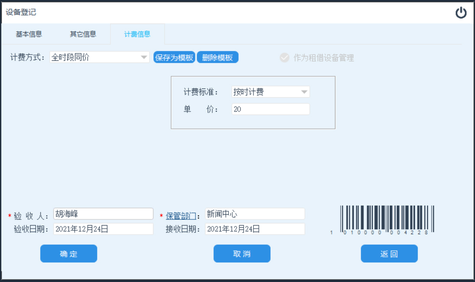Focus the 验收人 text field
This screenshot has height=282, width=475.
(103, 214)
